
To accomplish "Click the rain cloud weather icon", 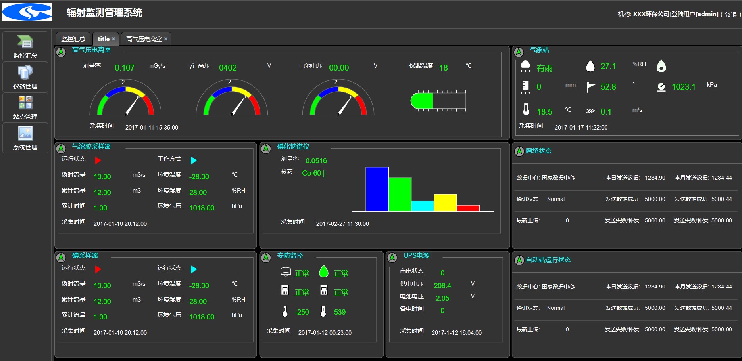I will [x=525, y=67].
